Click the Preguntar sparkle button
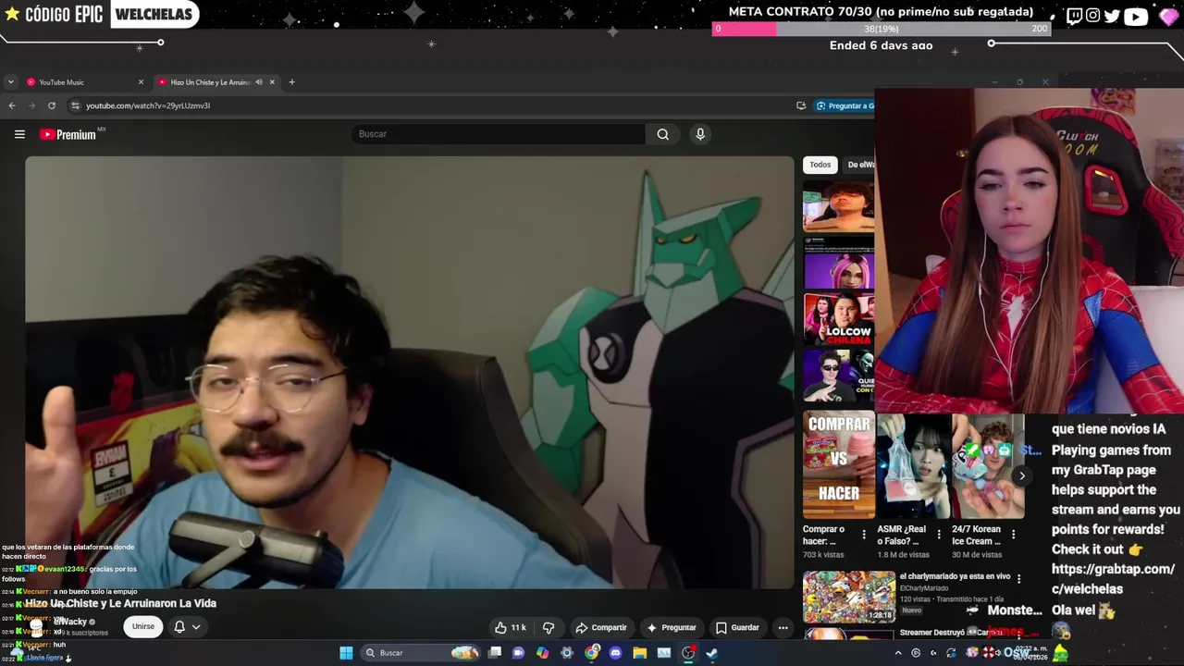Image resolution: width=1184 pixels, height=666 pixels. coord(672,627)
